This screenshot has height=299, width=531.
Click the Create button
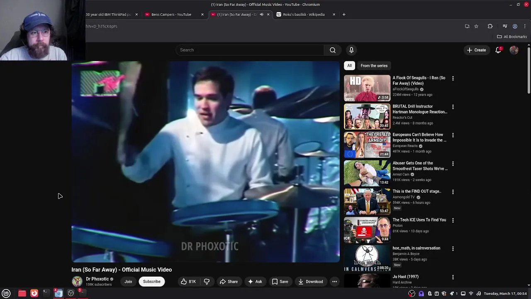point(476,50)
